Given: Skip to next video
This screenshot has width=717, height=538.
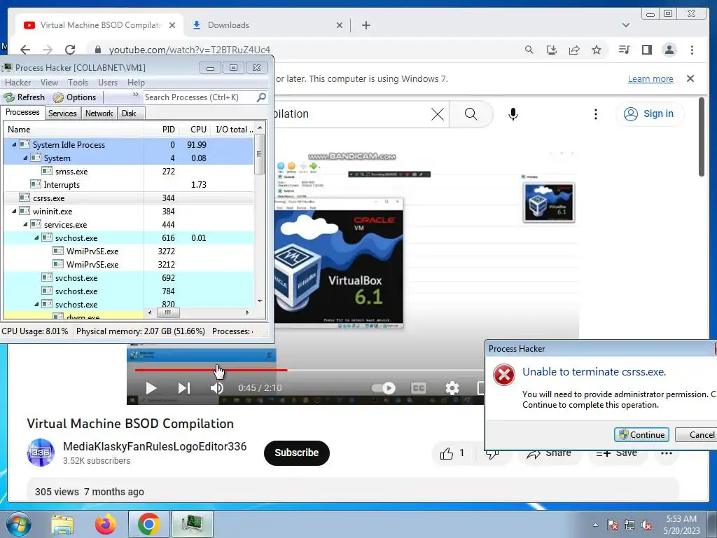Looking at the screenshot, I should point(184,388).
